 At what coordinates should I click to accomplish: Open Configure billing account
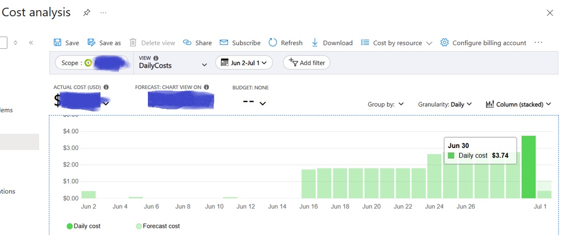tap(483, 43)
